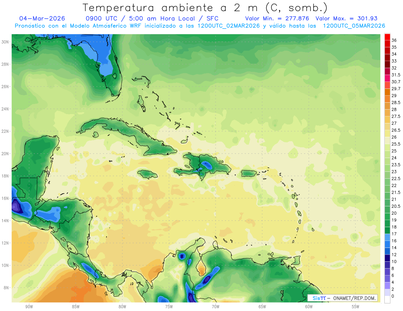Click the '30N' latitude axis label
Screen dimensions: 403x311
click(5, 42)
